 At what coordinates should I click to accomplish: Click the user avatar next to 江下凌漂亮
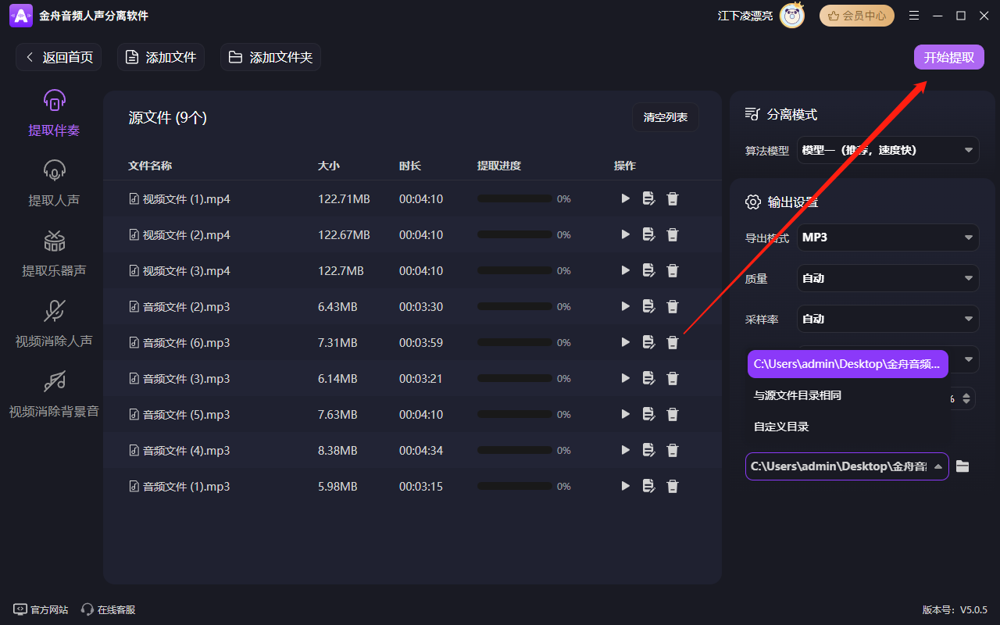(x=792, y=15)
